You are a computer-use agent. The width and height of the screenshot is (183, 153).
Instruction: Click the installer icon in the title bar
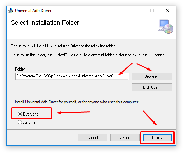tap(11, 11)
